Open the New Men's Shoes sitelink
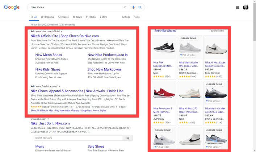Screen dimensions: 256x152 tap(49, 55)
